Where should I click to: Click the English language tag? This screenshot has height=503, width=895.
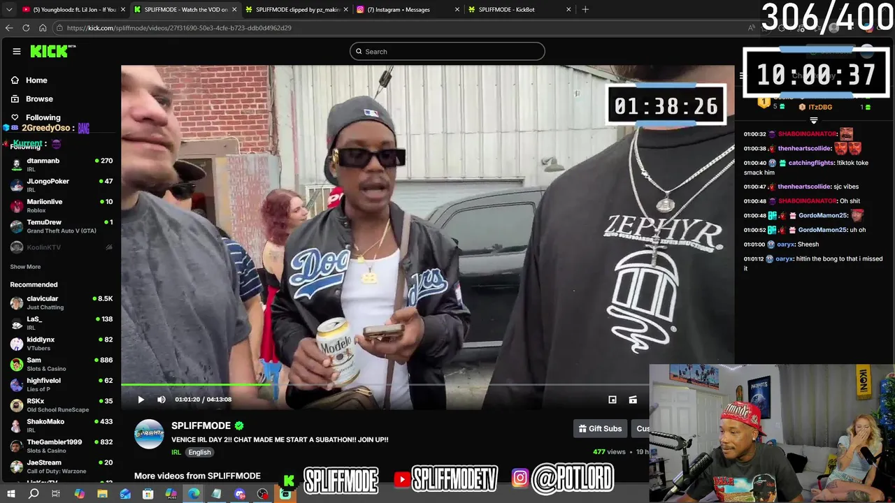pos(199,452)
